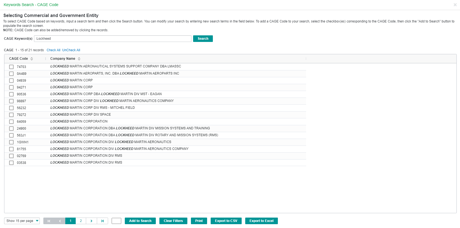This screenshot has height=228, width=460.
Task: Click the Search button
Action: (203, 39)
